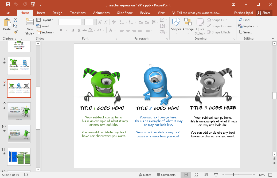
Task: Click the Save icon in Quick Access Toolbar
Action: click(8, 4)
